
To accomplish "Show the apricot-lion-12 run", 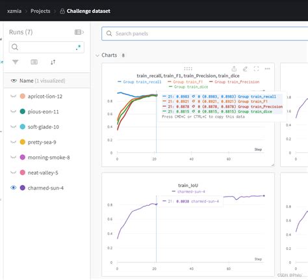I will pyautogui.click(x=14, y=96).
